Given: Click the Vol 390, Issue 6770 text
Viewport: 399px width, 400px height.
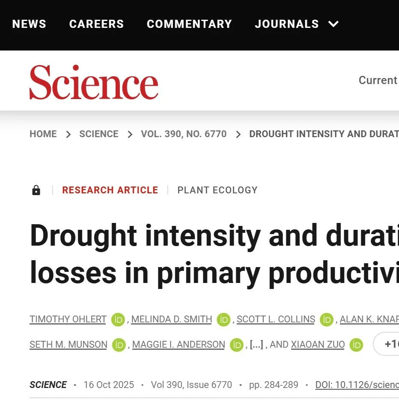Looking at the screenshot, I should tap(191, 385).
